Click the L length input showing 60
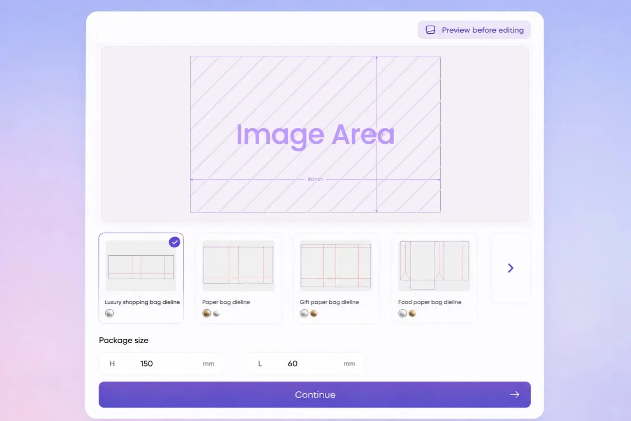631x421 pixels. point(306,363)
